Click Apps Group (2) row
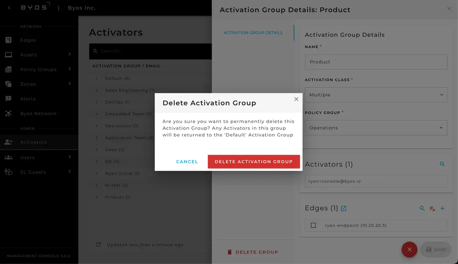458x264 pixels. [123, 173]
